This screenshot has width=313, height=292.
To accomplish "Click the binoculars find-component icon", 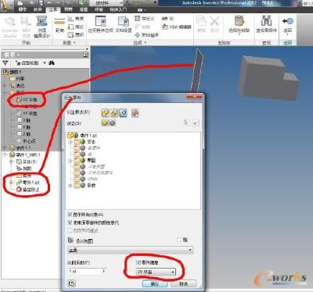I will click(266, 21).
